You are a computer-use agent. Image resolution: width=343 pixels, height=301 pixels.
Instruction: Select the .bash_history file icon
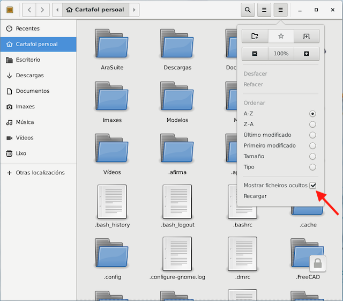pyautogui.click(x=113, y=201)
